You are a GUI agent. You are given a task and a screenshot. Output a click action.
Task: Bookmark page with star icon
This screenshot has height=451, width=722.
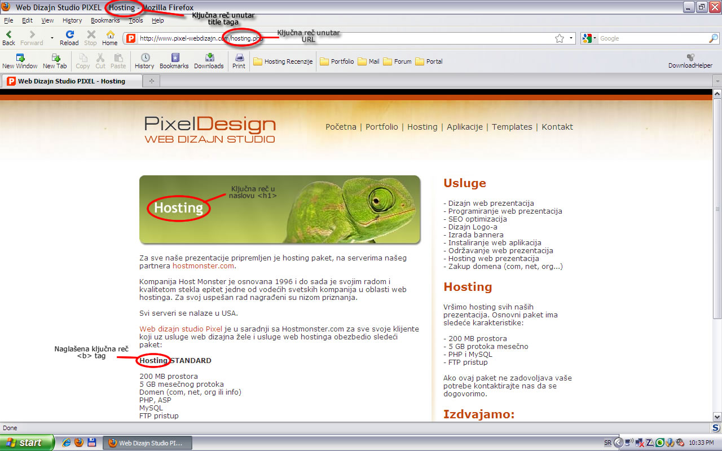pos(559,38)
